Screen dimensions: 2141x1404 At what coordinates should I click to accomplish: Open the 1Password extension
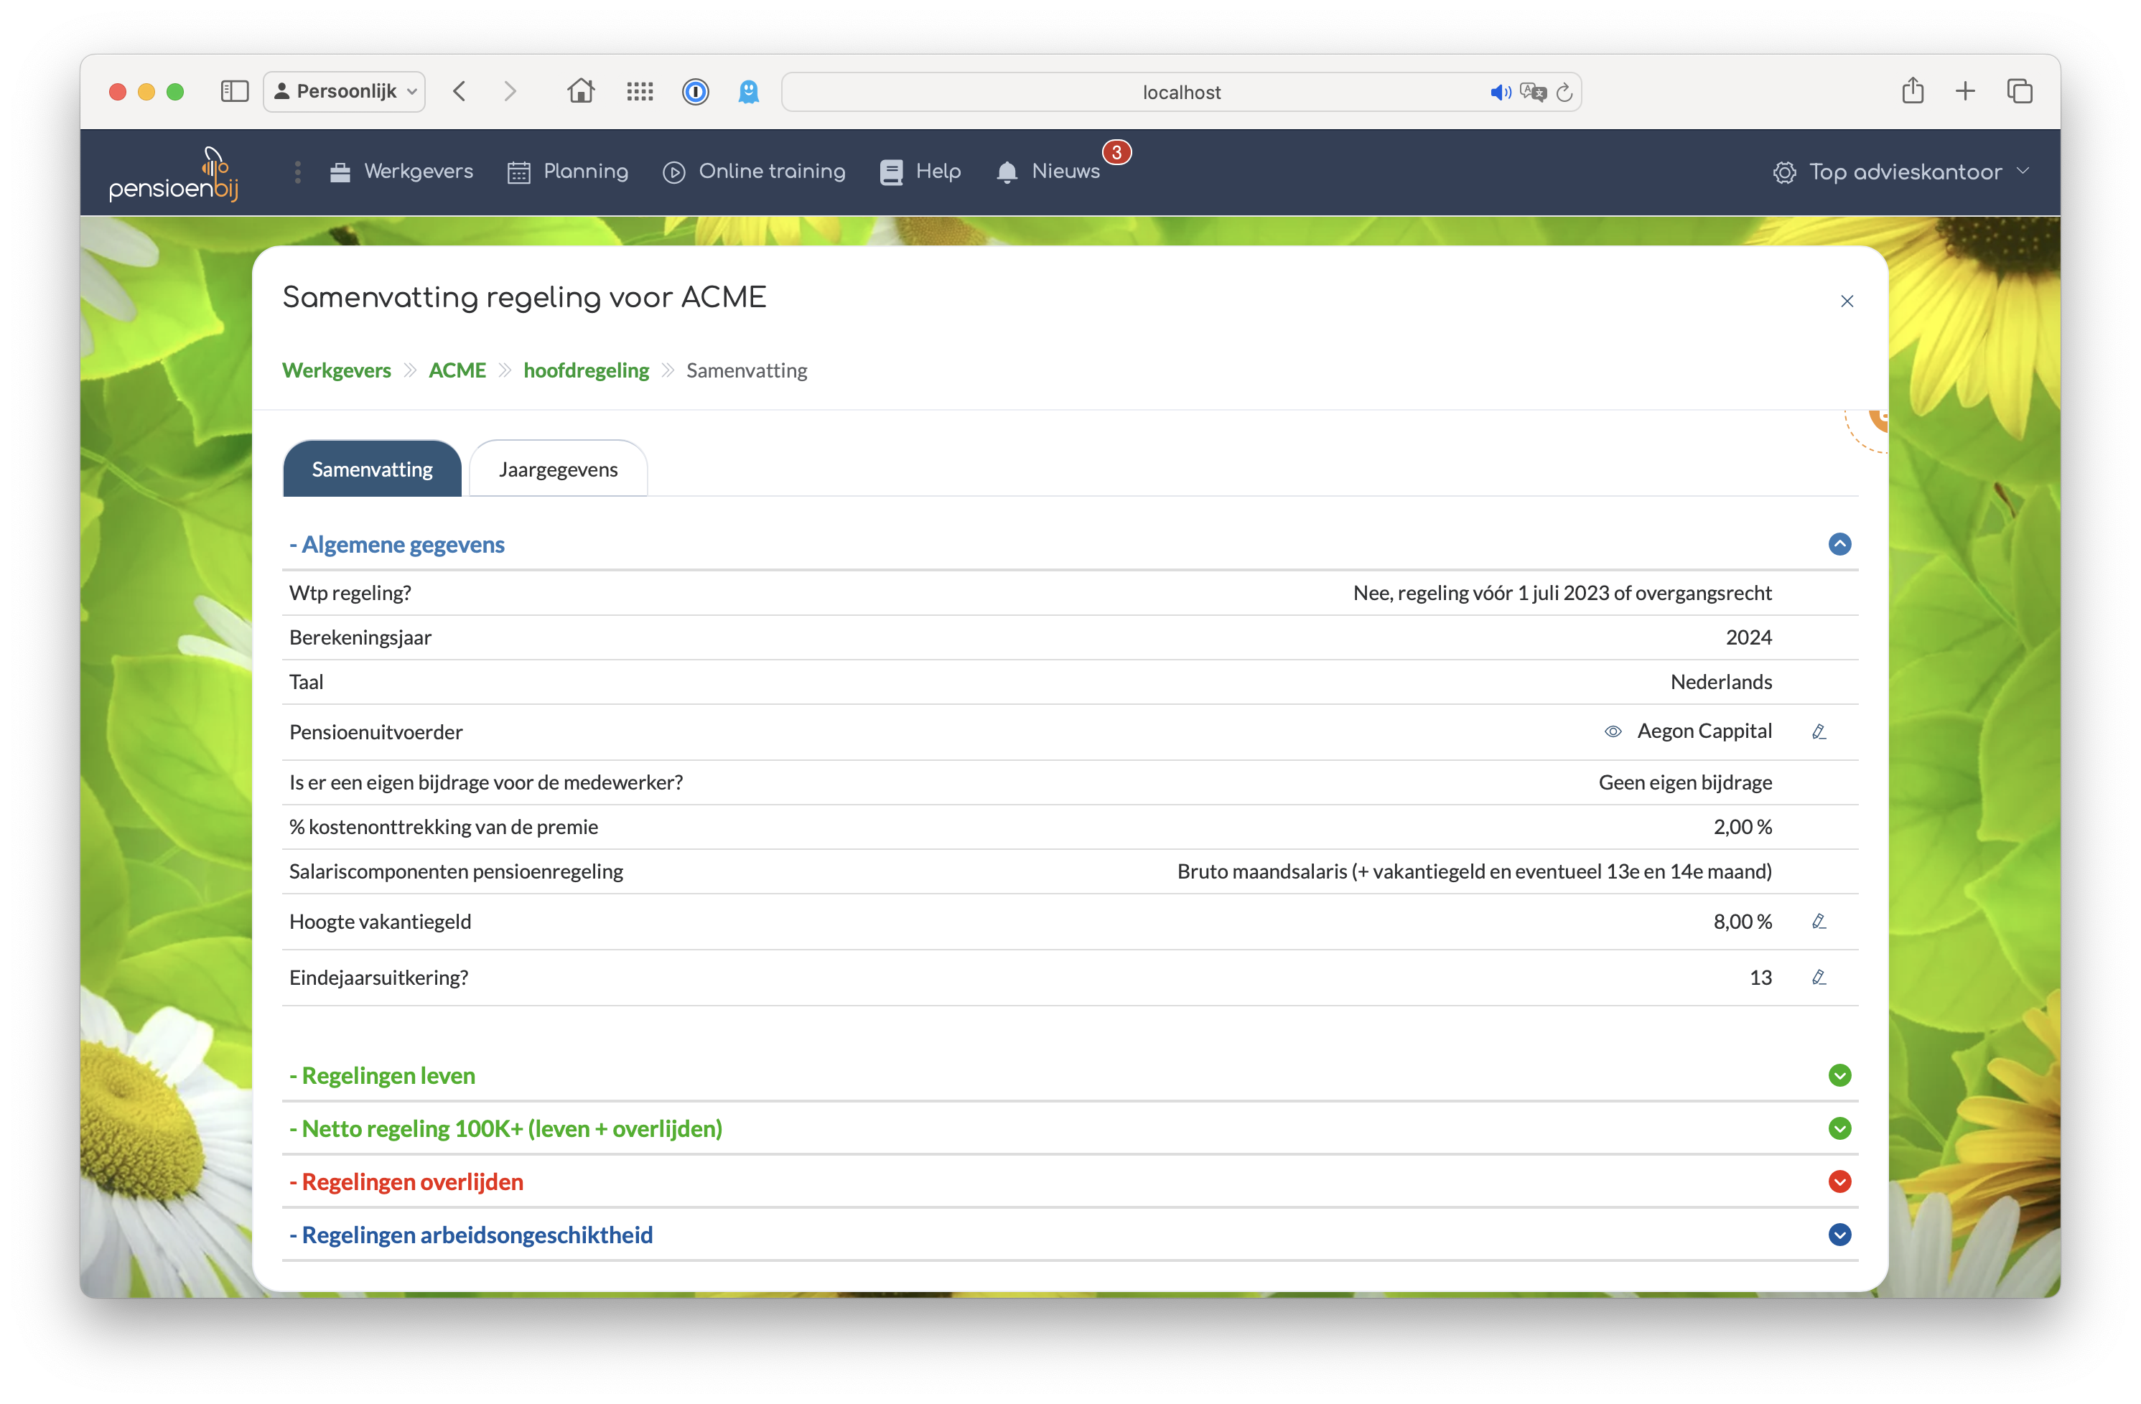[696, 91]
